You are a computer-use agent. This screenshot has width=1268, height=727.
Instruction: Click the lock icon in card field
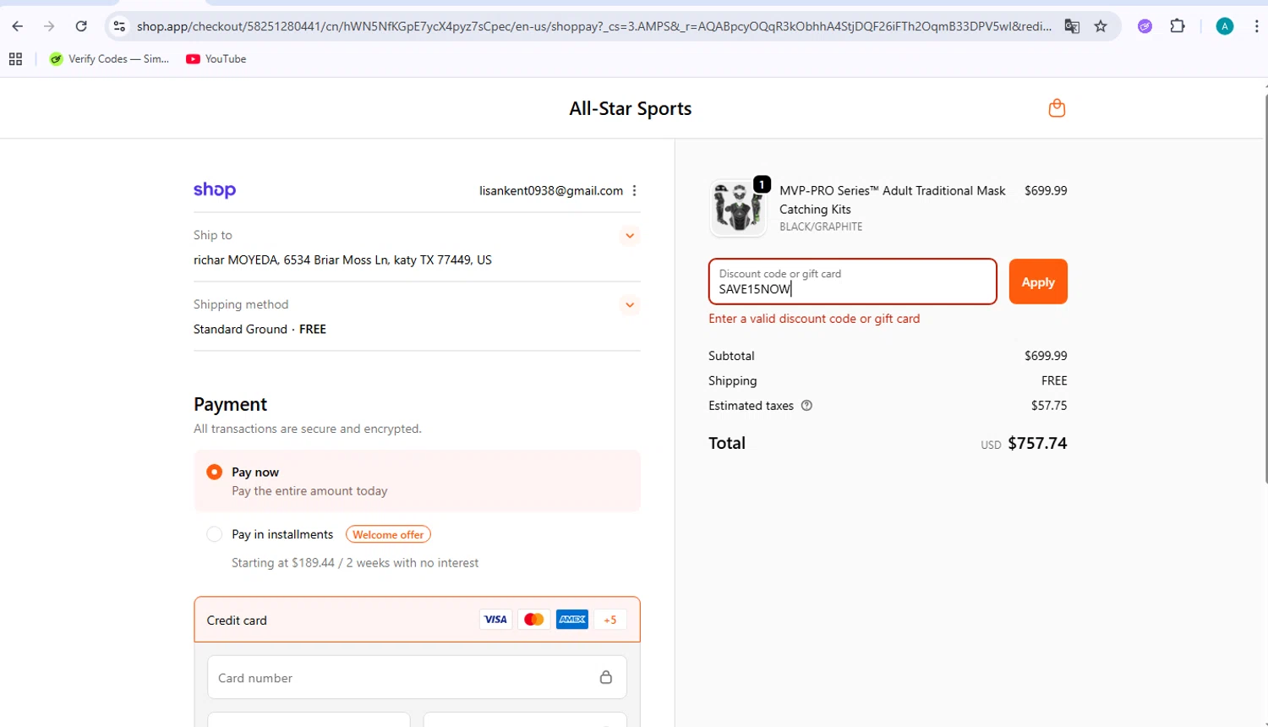pyautogui.click(x=606, y=677)
